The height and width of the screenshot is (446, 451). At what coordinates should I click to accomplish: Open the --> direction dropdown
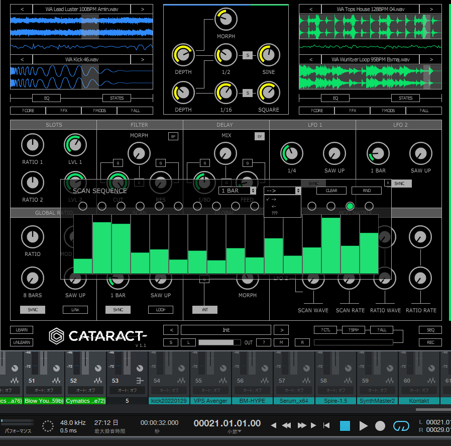pyautogui.click(x=282, y=191)
